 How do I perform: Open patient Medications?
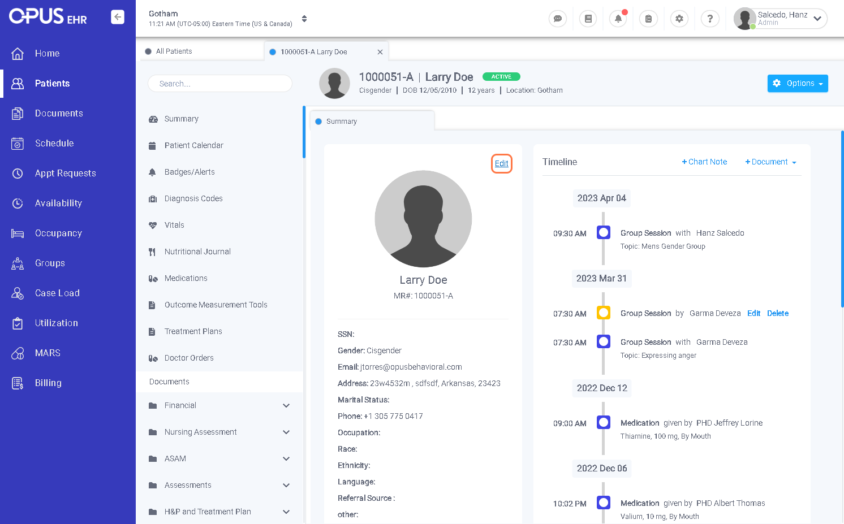(x=186, y=278)
